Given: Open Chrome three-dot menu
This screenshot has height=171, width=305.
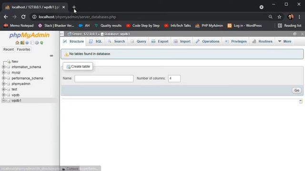Looking at the screenshot, I should (299, 17).
